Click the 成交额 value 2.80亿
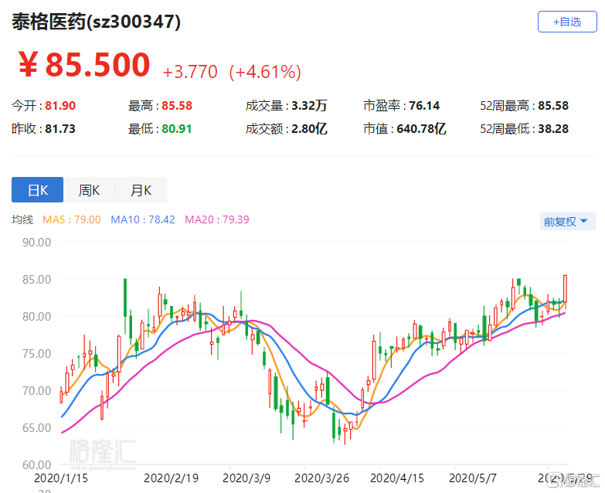This screenshot has height=493, width=605. tap(309, 128)
